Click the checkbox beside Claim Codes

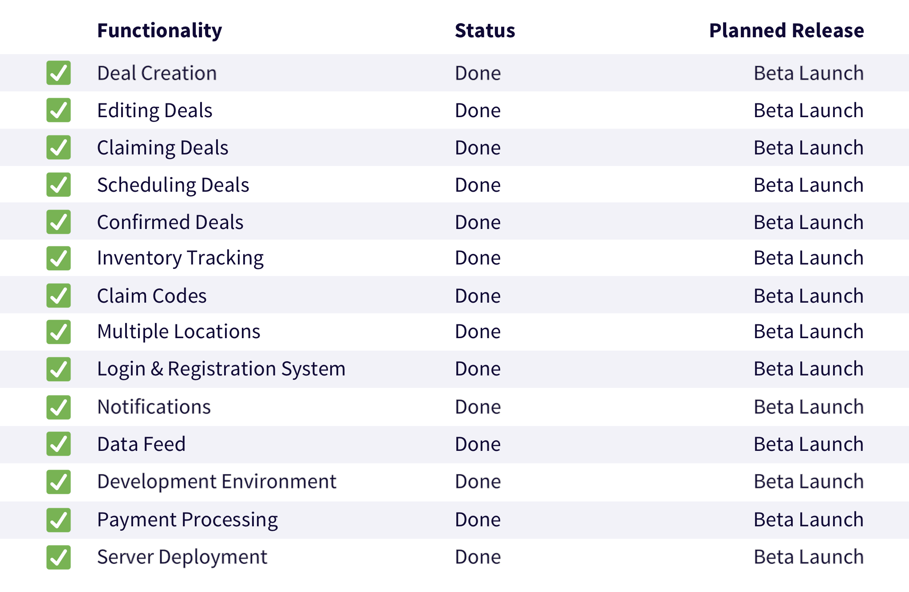coord(59,296)
